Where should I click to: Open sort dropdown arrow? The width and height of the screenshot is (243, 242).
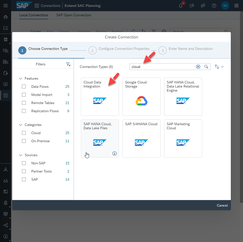(x=222, y=67)
